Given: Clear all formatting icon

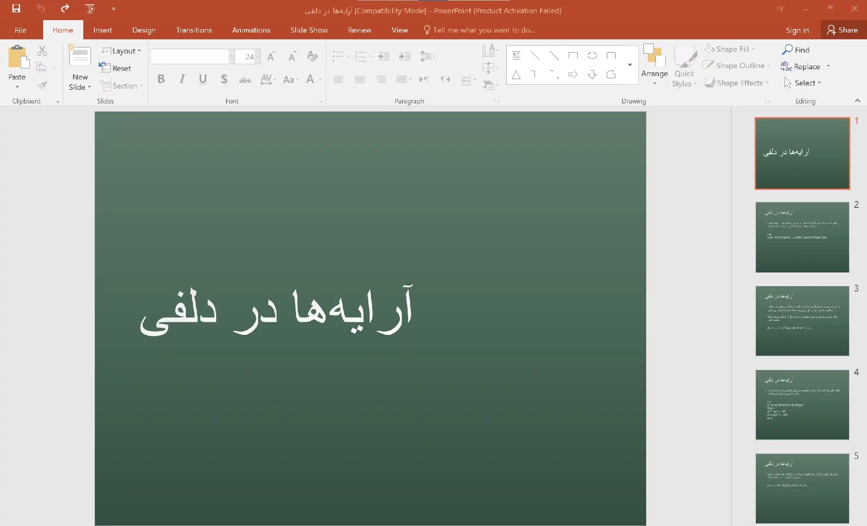Looking at the screenshot, I should pos(312,56).
